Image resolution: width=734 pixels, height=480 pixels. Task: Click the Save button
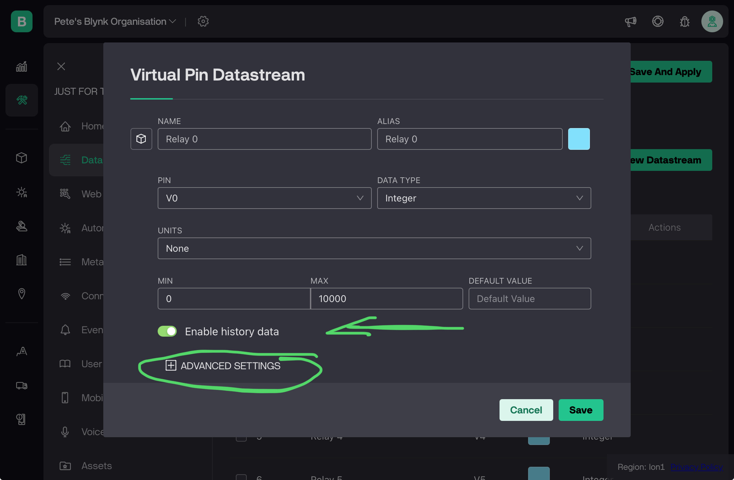click(x=581, y=410)
